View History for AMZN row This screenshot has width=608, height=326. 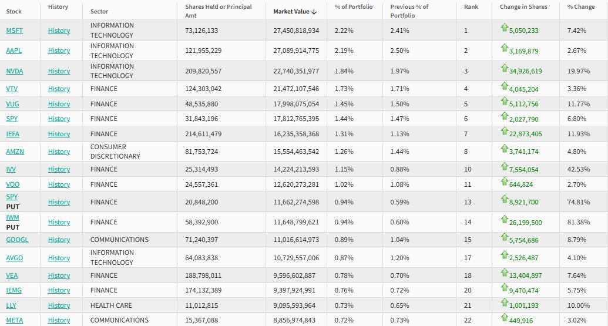tap(59, 152)
